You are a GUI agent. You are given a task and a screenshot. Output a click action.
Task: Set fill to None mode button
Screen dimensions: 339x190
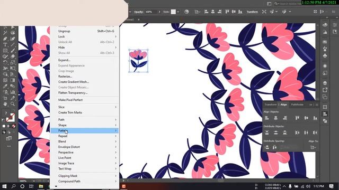pos(14,126)
